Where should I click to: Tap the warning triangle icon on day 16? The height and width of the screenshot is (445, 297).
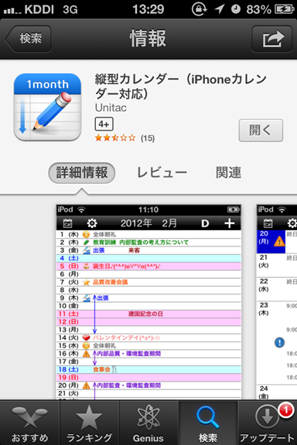86,354
